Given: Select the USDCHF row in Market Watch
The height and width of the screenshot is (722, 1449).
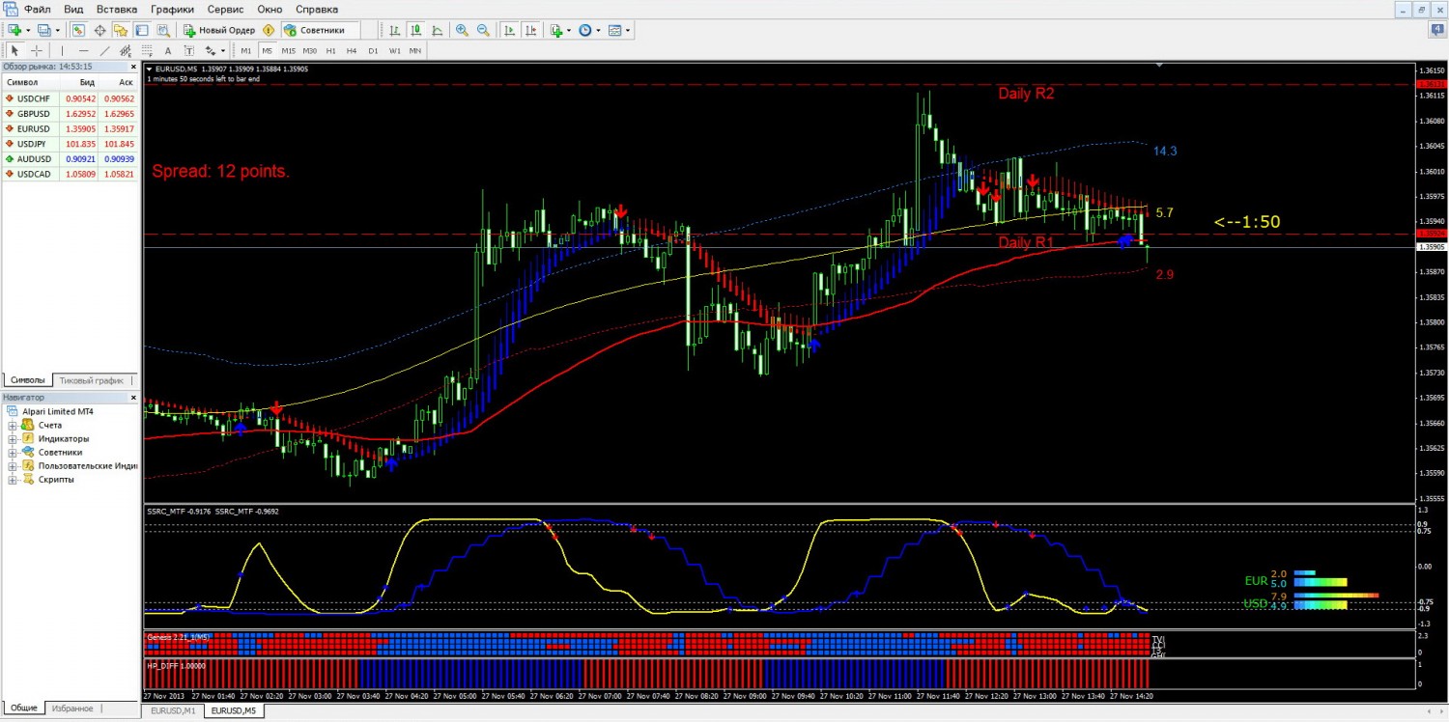Looking at the screenshot, I should (70, 98).
